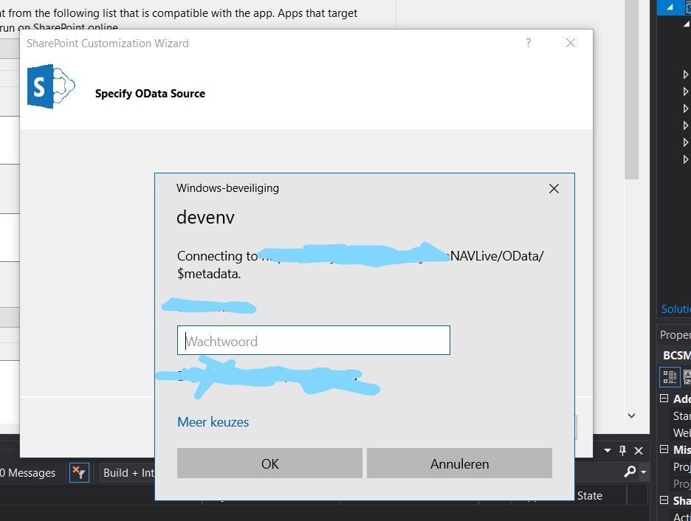Switch to the Solution Explorer tab
This screenshot has height=521, width=691.
coord(675,309)
